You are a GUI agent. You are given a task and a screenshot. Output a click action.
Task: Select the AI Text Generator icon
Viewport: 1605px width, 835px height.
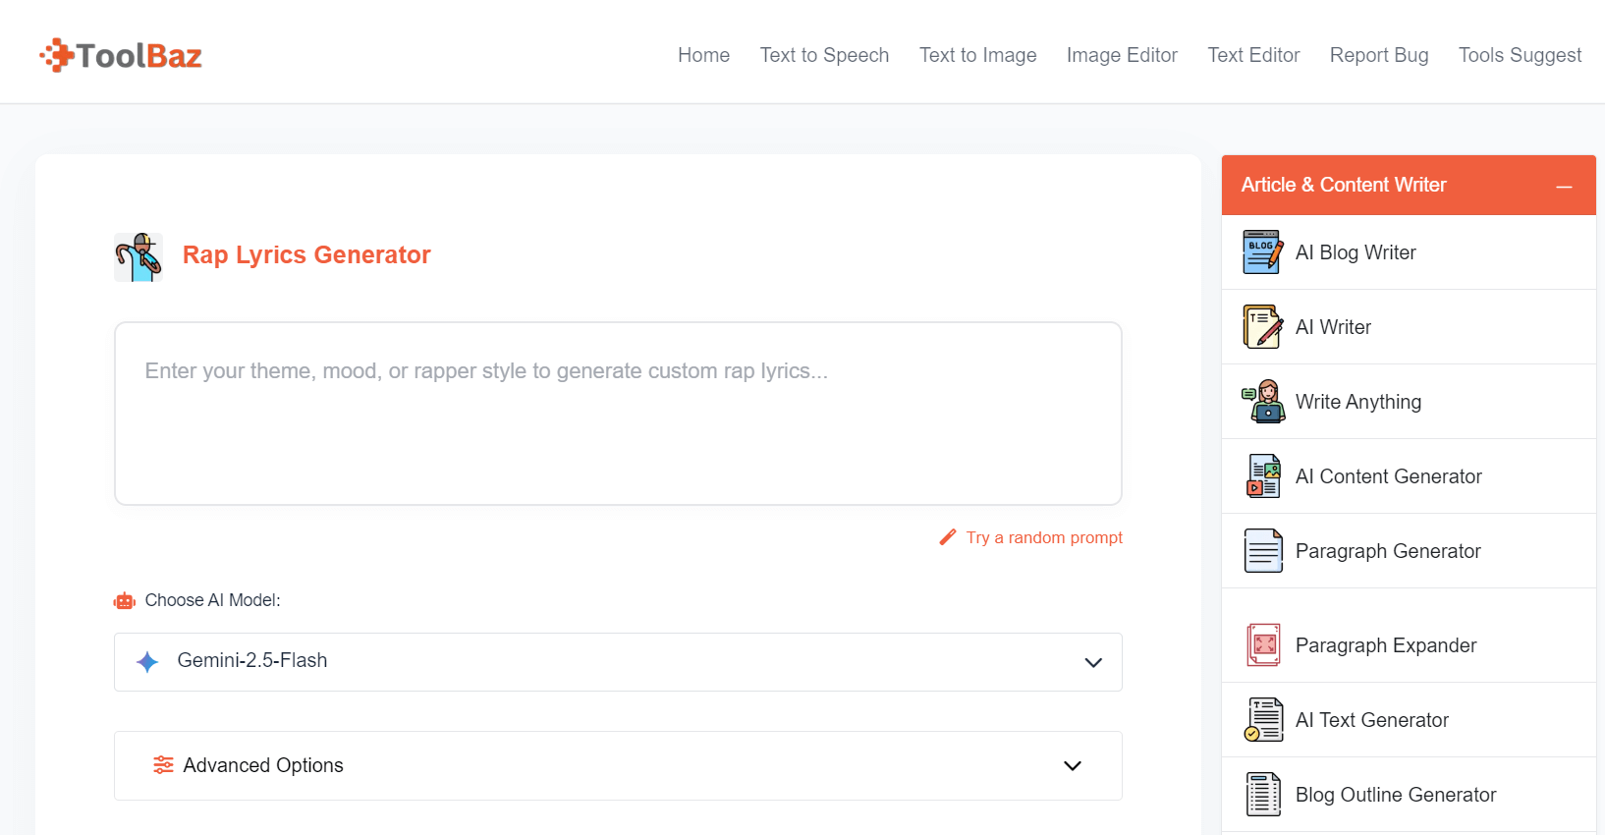click(x=1262, y=720)
